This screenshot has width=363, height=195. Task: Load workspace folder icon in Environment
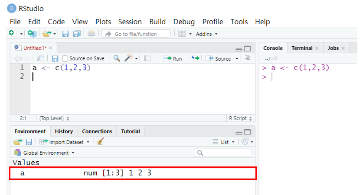tap(18, 142)
